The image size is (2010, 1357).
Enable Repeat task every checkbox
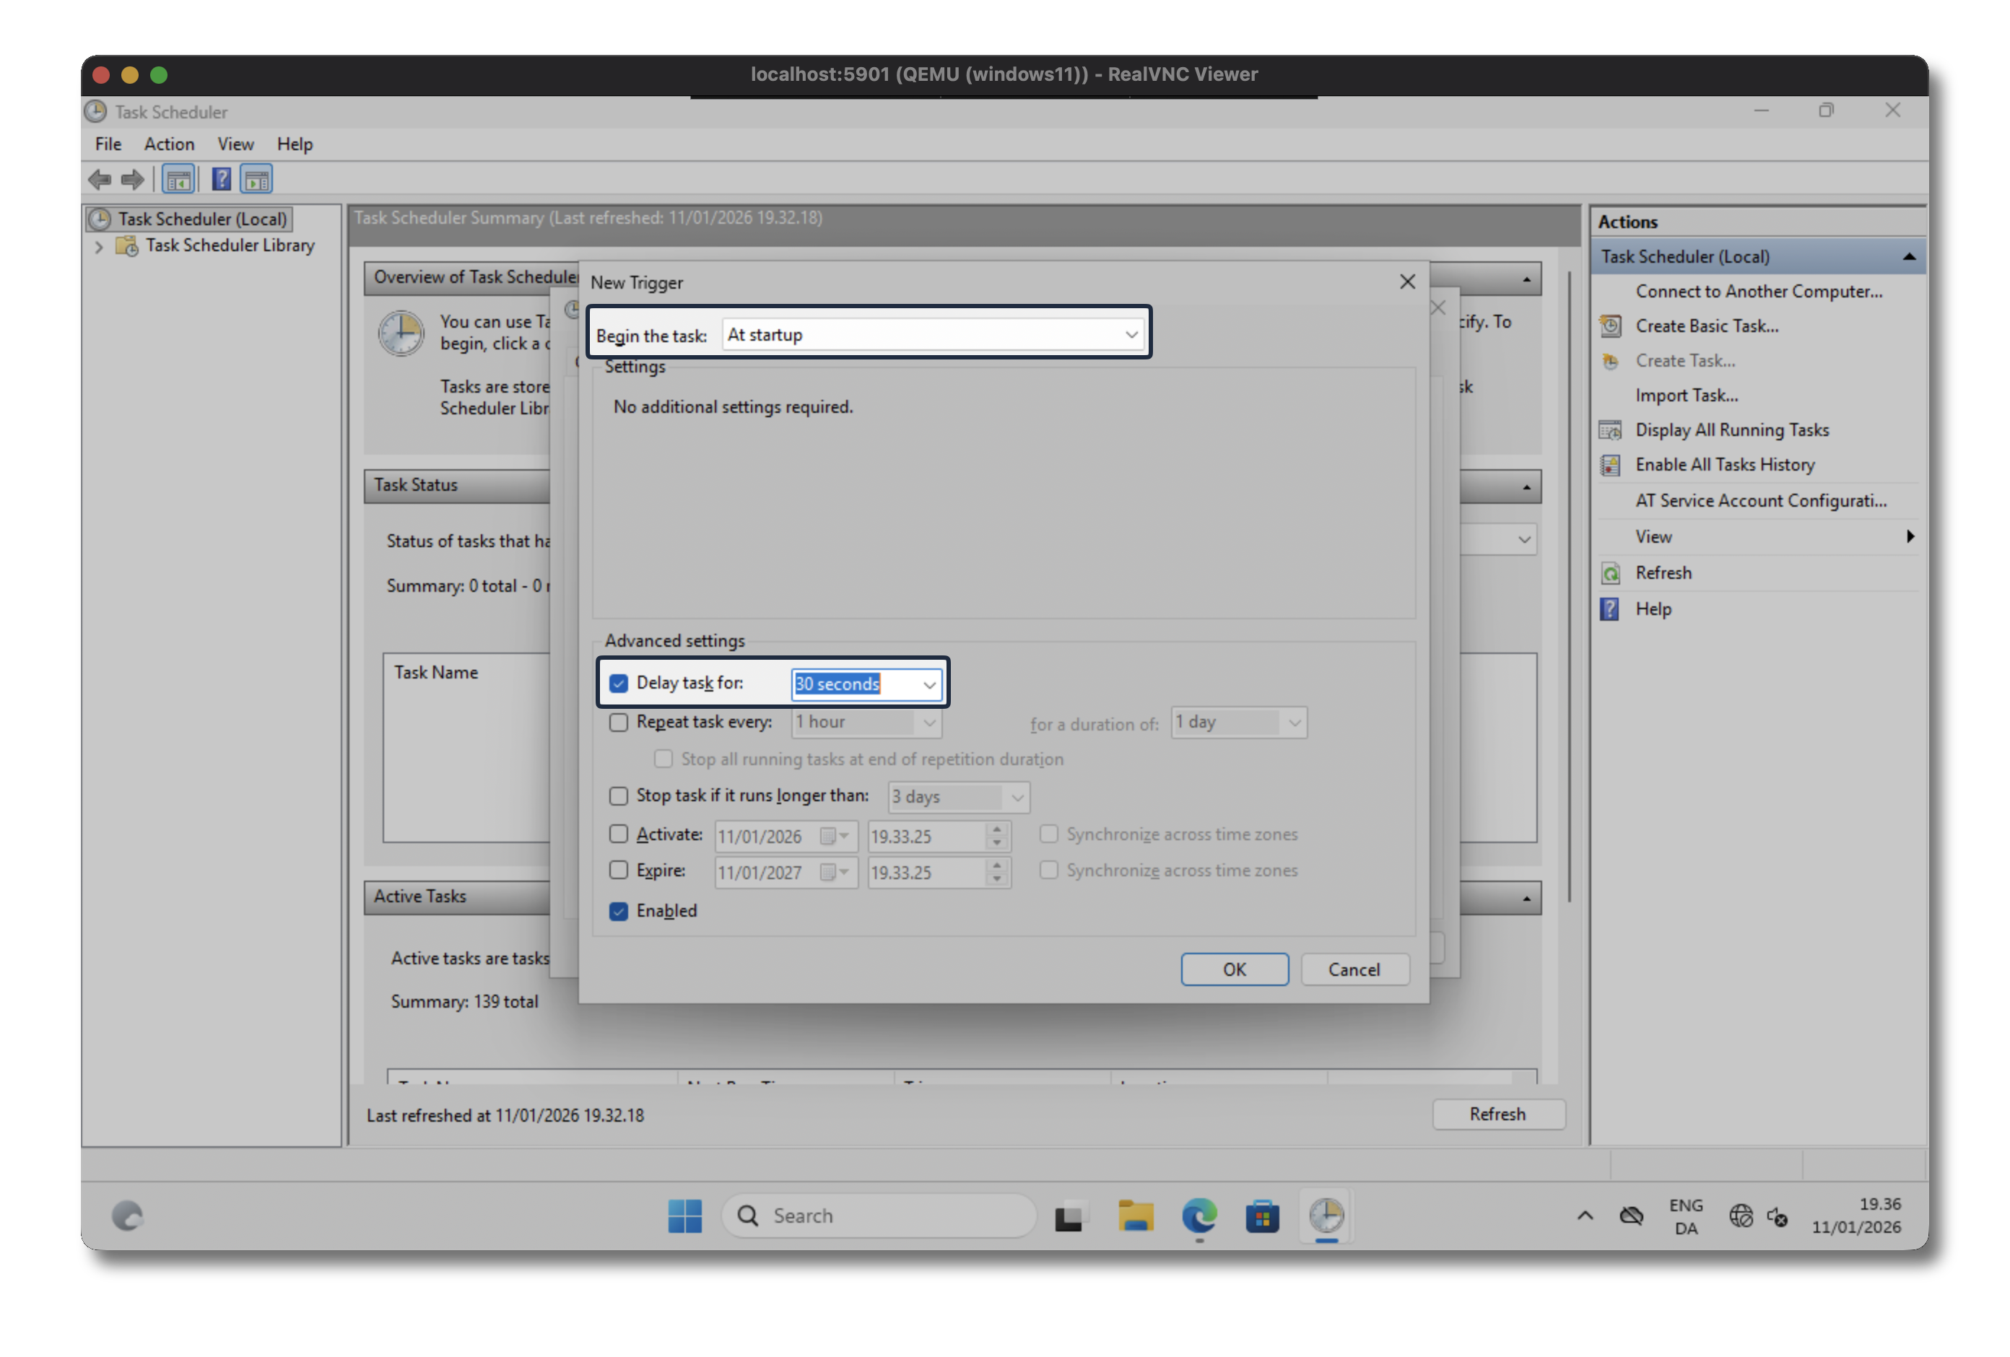pos(619,723)
